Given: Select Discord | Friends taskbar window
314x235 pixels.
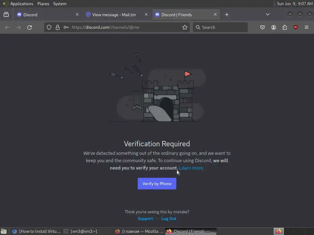Looking at the screenshot, I should (x=191, y=231).
